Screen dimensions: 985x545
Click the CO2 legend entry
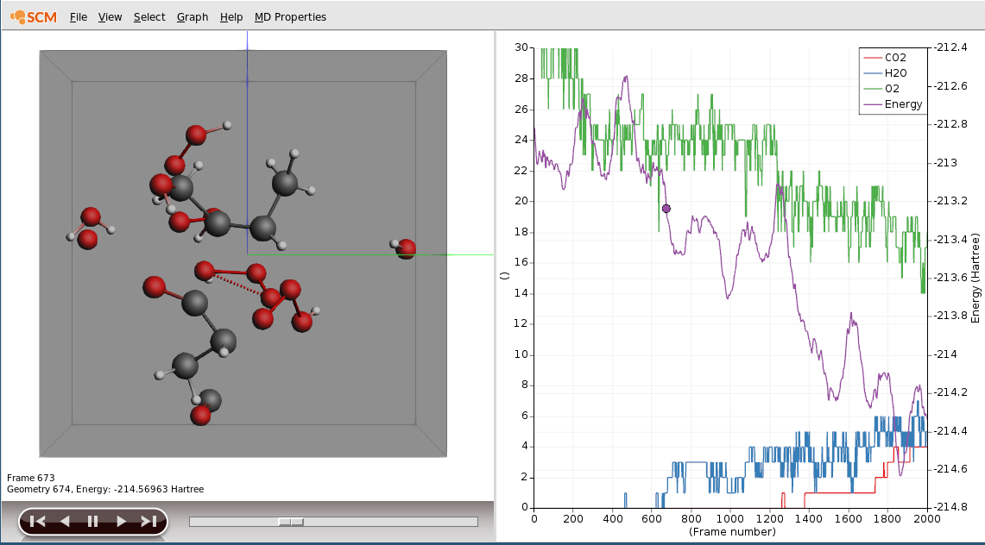point(895,58)
